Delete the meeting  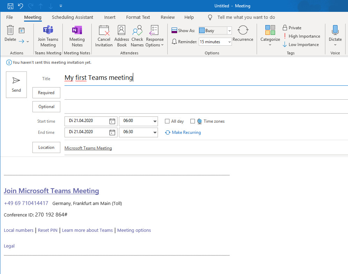tap(10, 33)
